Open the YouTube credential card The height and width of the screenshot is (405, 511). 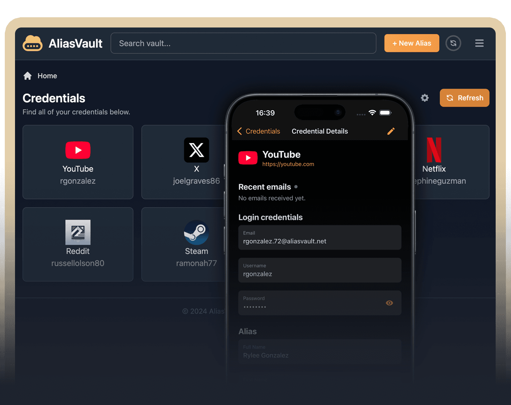78,162
